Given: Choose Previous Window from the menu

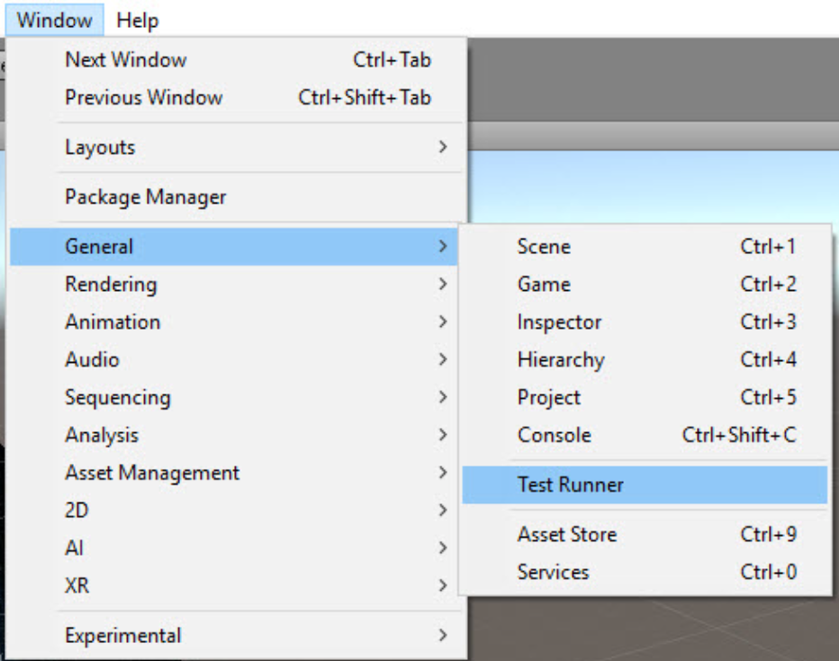Looking at the screenshot, I should pyautogui.click(x=144, y=97).
